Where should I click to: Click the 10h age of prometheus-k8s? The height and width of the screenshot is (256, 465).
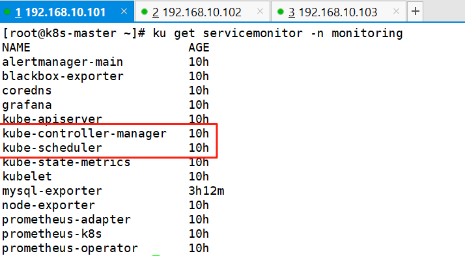tap(199, 234)
